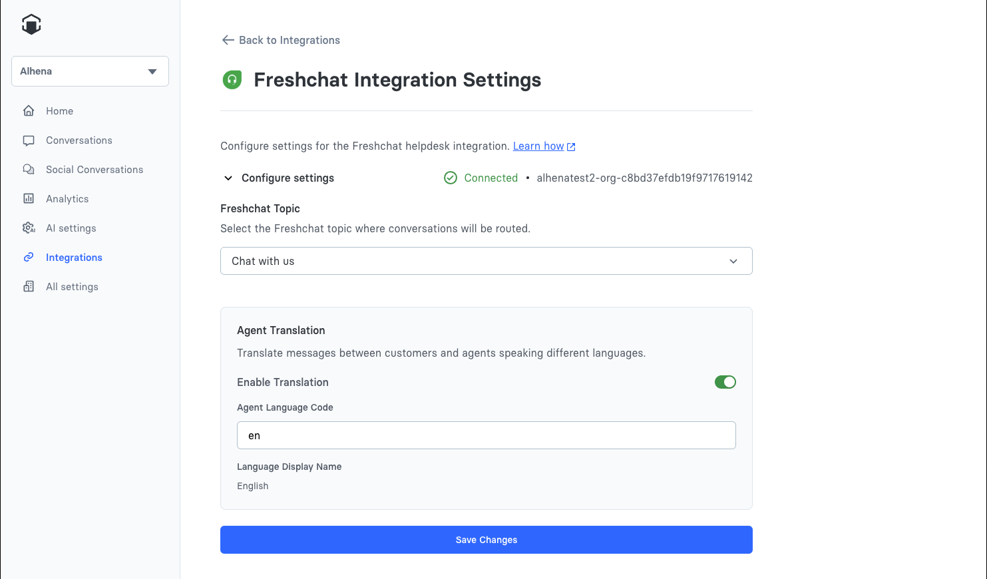Image resolution: width=987 pixels, height=579 pixels.
Task: Click the Conversations chat bubble icon
Action: click(29, 140)
